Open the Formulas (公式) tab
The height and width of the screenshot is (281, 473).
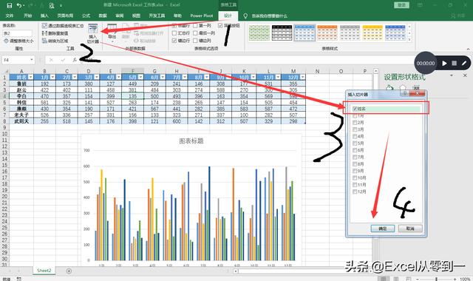click(86, 16)
